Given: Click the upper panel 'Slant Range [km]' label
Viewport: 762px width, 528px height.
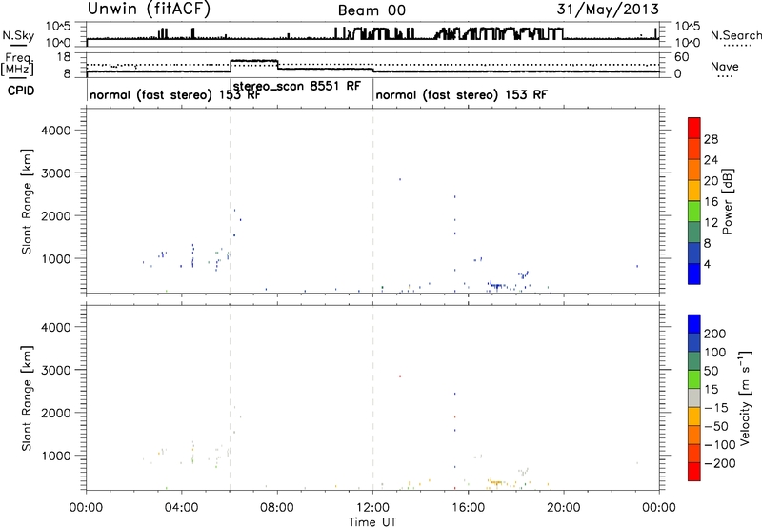Looking at the screenshot, I should tap(27, 201).
